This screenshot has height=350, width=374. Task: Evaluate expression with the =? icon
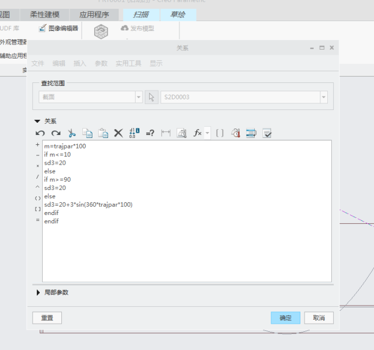click(x=150, y=133)
